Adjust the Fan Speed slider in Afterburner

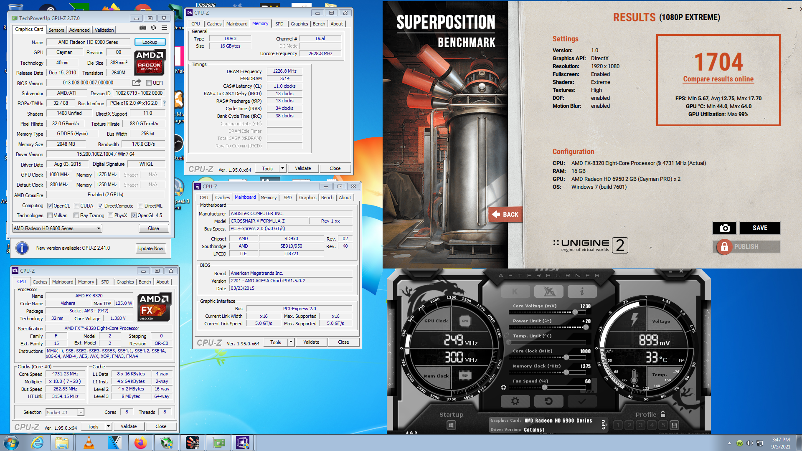tap(547, 388)
